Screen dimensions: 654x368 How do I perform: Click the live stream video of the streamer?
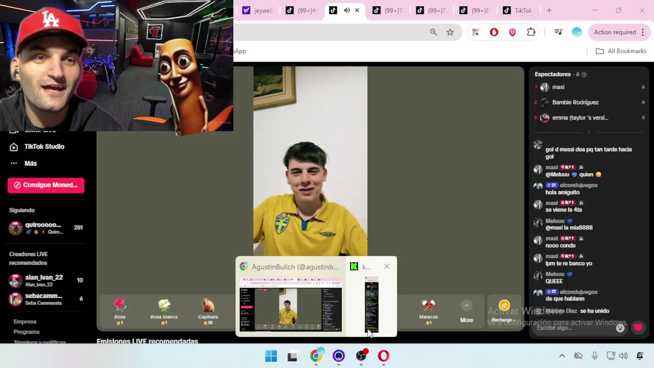(x=310, y=161)
